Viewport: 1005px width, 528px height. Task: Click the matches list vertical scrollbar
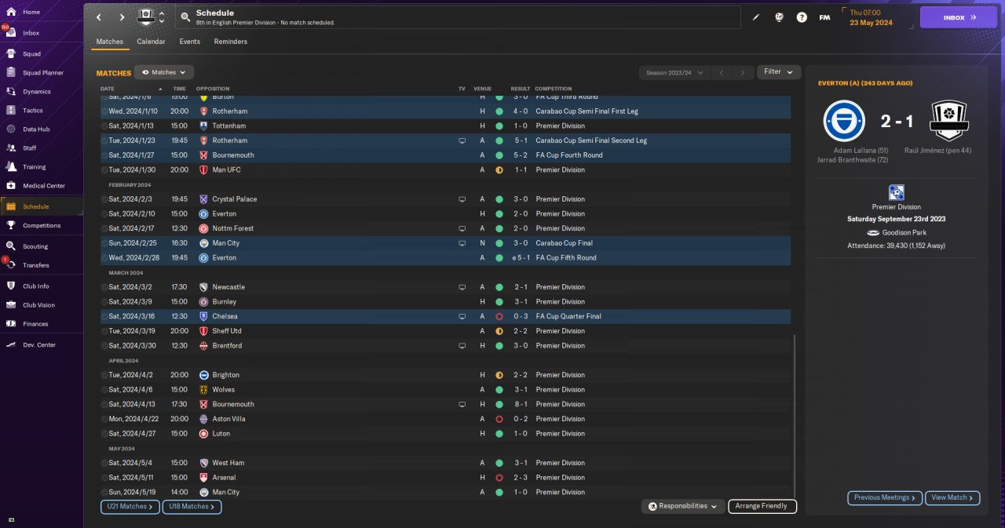click(x=795, y=416)
